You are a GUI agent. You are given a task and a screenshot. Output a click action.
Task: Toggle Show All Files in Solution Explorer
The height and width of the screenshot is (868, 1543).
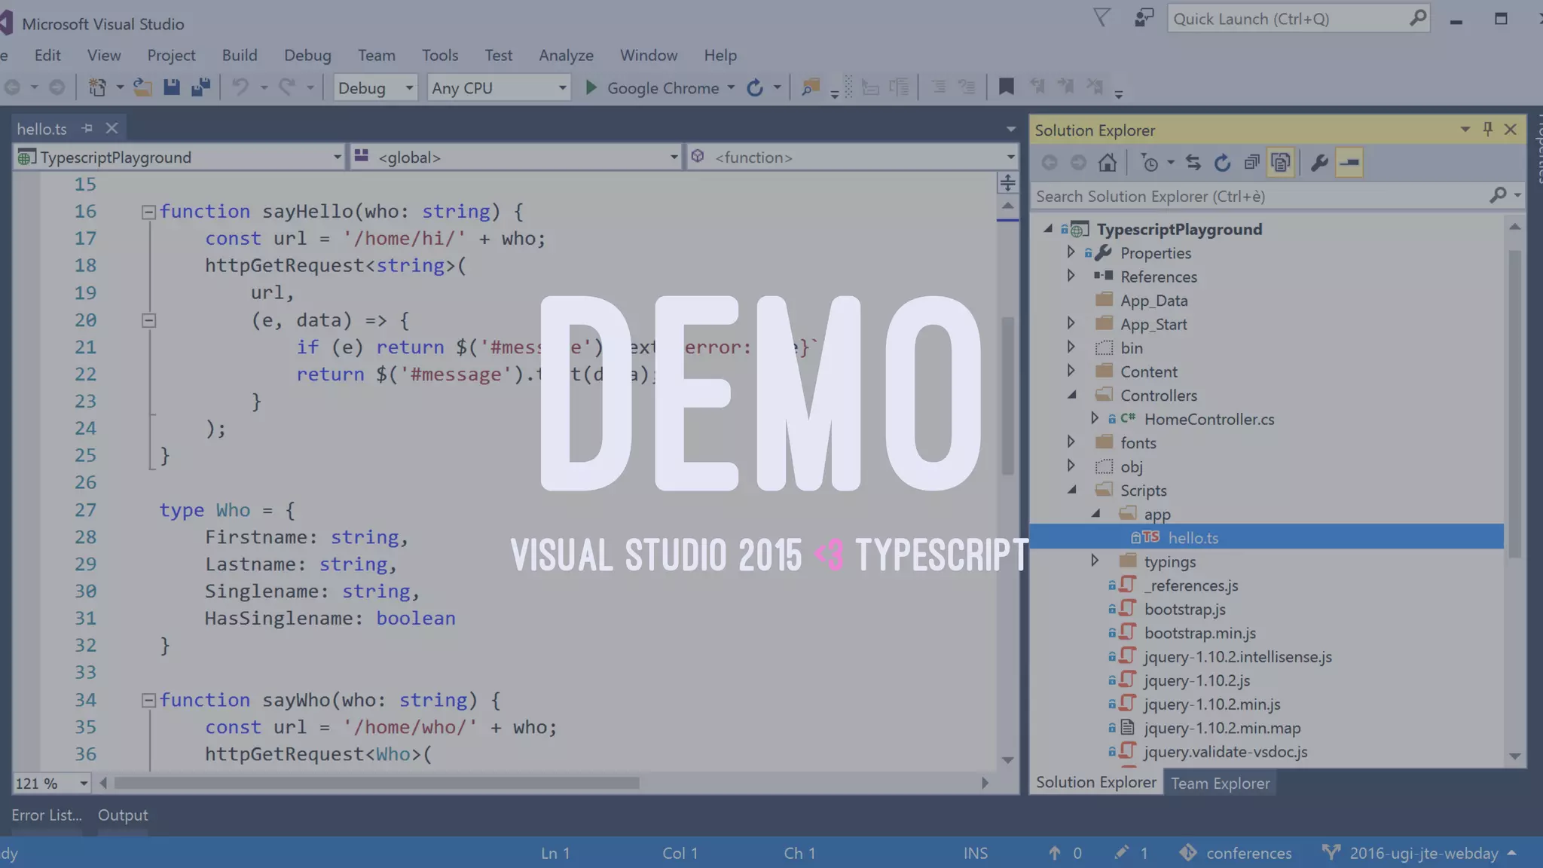coord(1281,163)
